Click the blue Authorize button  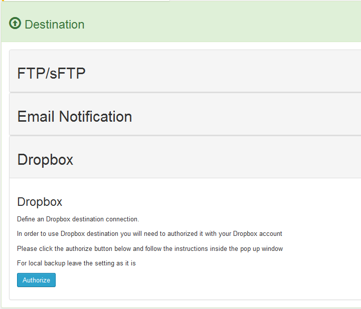(36, 280)
